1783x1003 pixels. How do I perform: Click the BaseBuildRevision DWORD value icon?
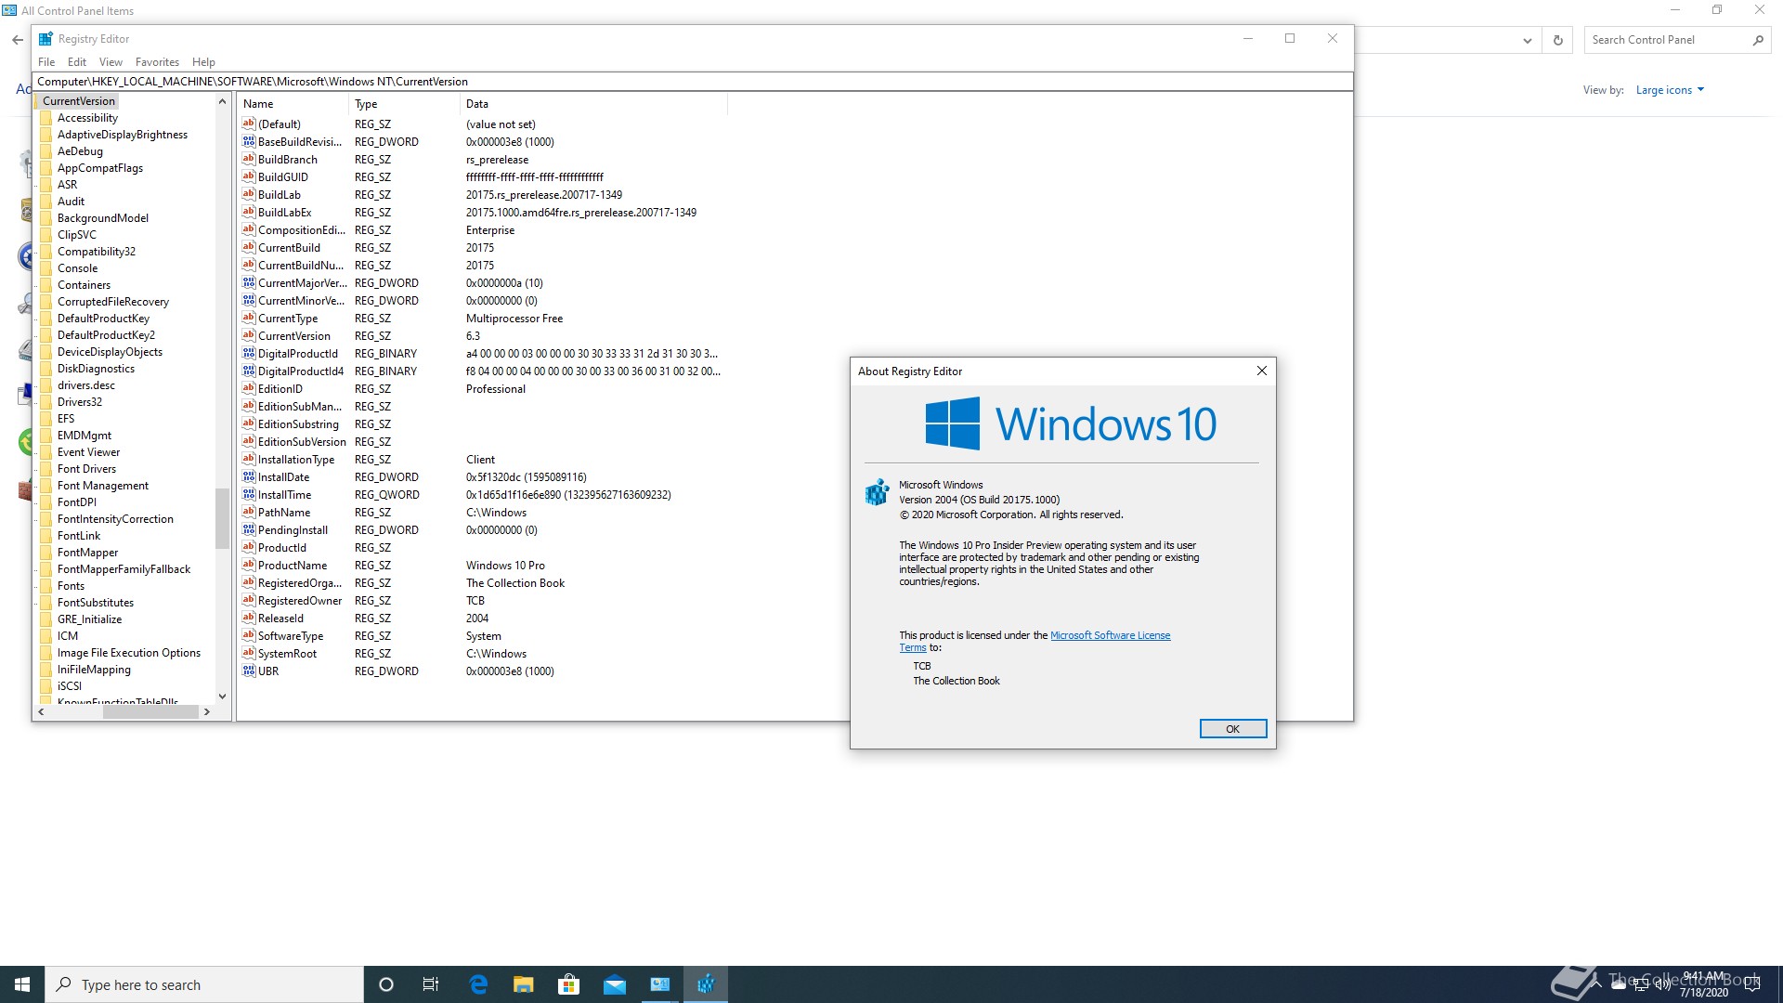point(249,142)
